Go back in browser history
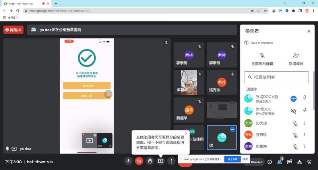The image size is (318, 170). click(5, 11)
